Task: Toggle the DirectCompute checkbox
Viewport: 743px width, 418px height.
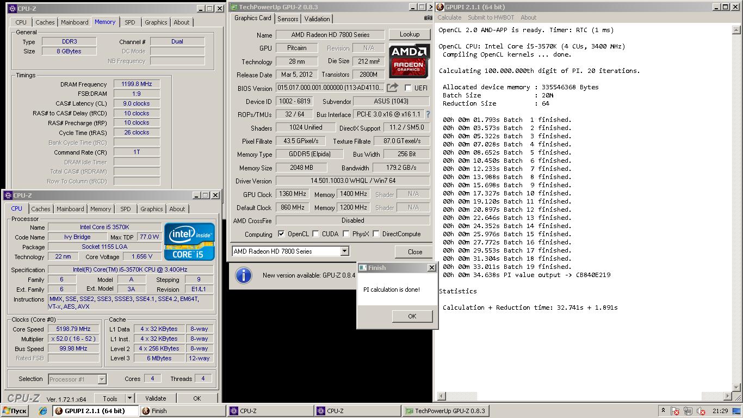Action: coord(376,234)
